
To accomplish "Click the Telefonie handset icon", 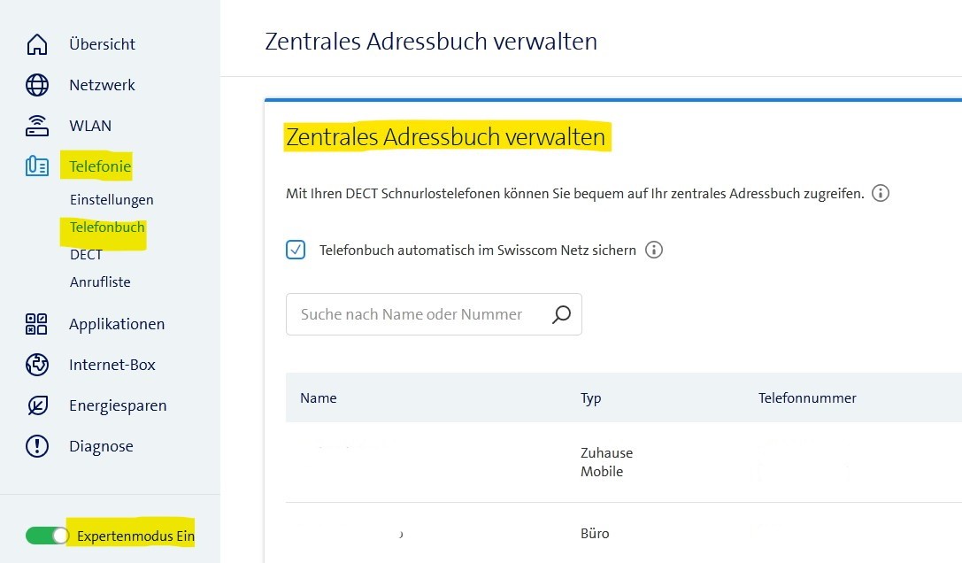I will tap(35, 166).
